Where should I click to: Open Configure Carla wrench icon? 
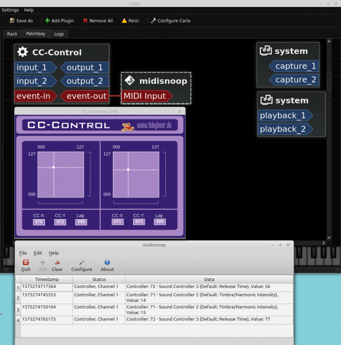[153, 21]
